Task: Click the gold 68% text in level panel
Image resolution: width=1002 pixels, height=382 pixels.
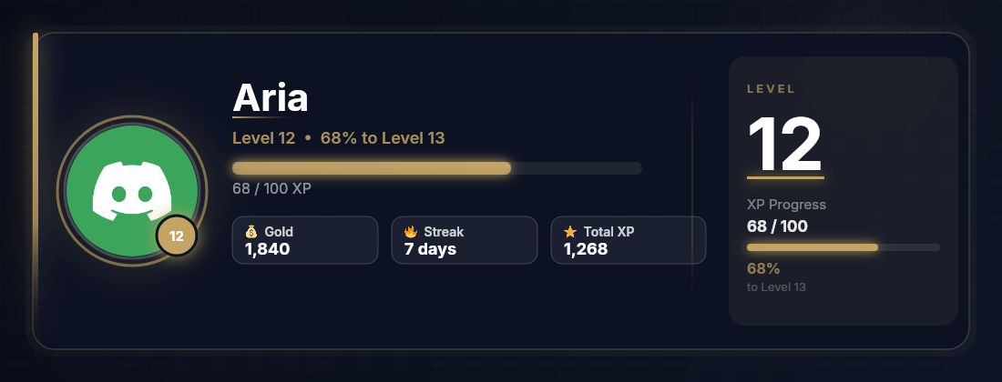Action: [763, 268]
